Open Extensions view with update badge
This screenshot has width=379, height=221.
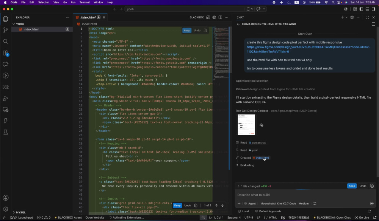coord(6,53)
